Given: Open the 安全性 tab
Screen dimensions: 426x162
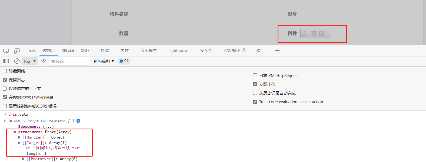Looking at the screenshot, I should 206,51.
